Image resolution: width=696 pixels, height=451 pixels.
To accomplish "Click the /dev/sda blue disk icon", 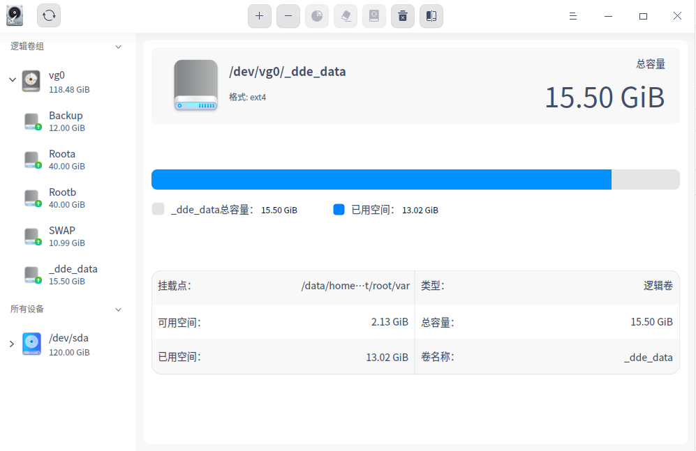I will click(x=31, y=344).
